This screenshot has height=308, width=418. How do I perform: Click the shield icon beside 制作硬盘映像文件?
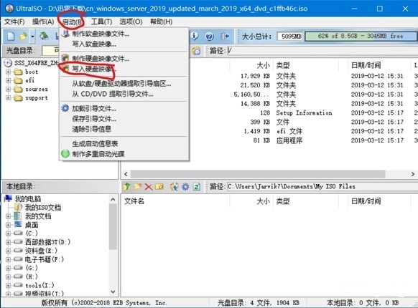pyautogui.click(x=65, y=58)
